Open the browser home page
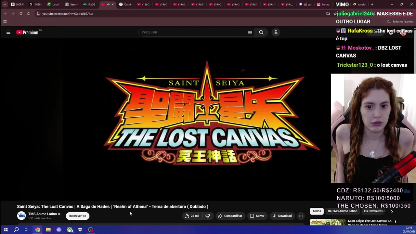This screenshot has height=234, width=416. coord(29,14)
